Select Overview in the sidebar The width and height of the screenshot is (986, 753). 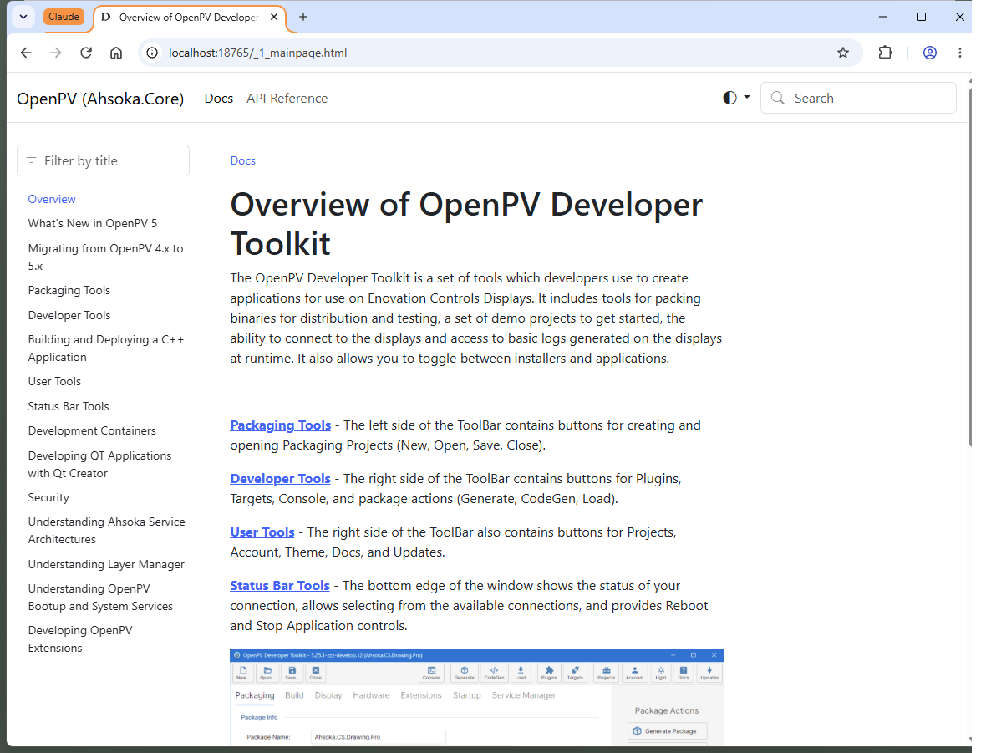click(x=52, y=200)
